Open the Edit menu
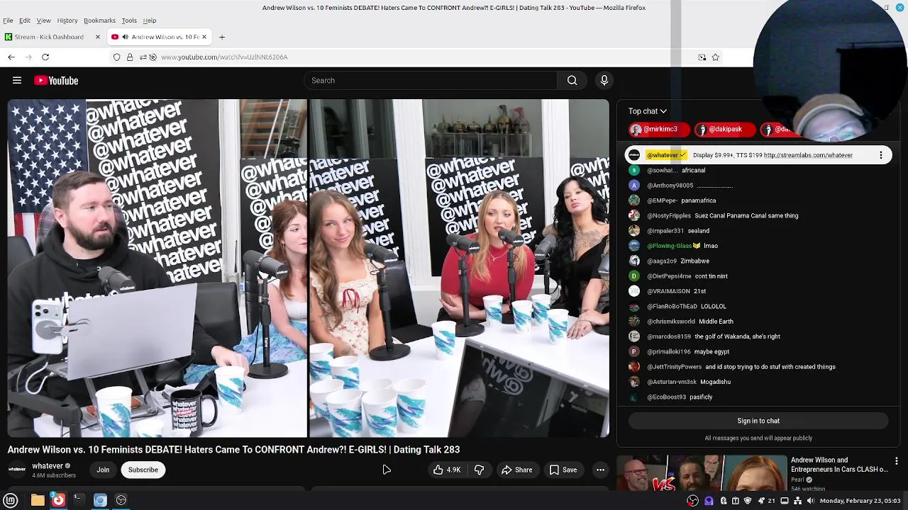Image resolution: width=908 pixels, height=510 pixels. click(25, 21)
